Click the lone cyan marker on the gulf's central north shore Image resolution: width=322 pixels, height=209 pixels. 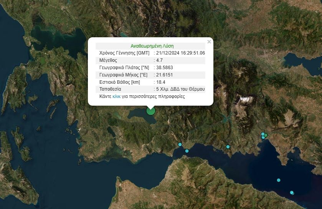[x=228, y=147]
